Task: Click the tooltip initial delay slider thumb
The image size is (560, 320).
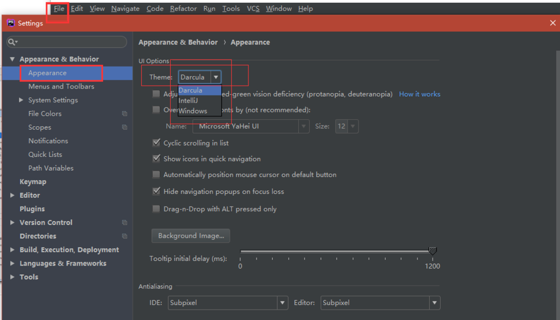Action: coord(433,251)
